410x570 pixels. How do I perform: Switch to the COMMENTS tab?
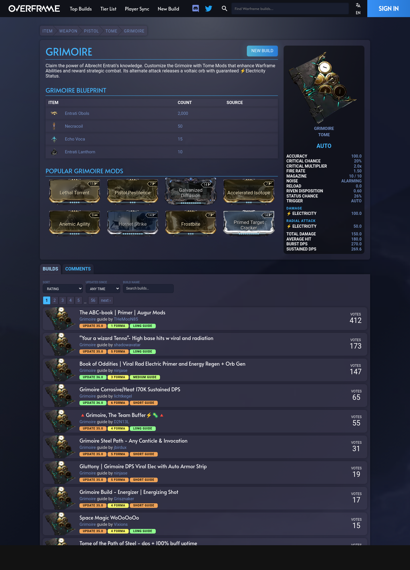(x=78, y=269)
